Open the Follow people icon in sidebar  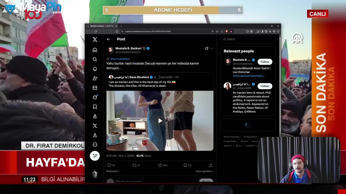[x=95, y=78]
